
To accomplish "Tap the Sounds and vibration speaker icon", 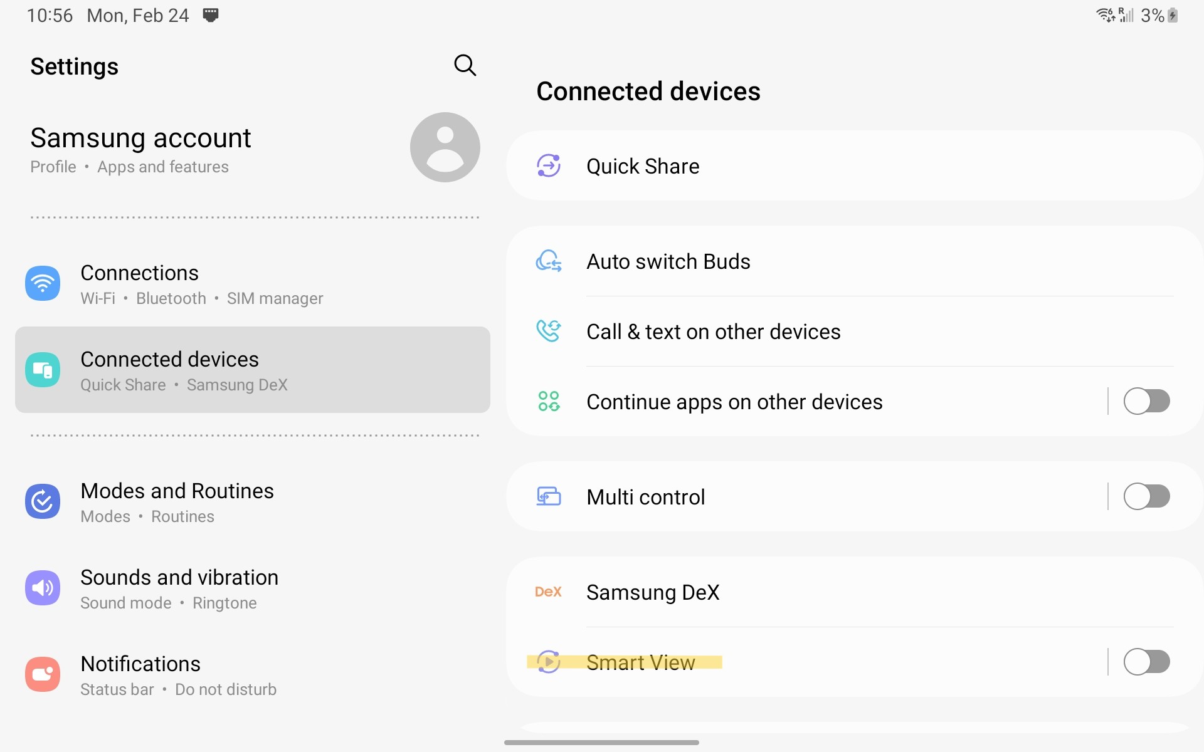I will [x=43, y=588].
